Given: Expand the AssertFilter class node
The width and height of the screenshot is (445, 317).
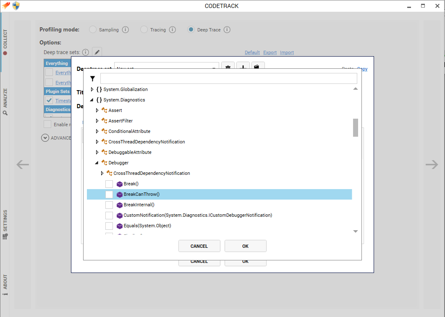Looking at the screenshot, I should [97, 121].
